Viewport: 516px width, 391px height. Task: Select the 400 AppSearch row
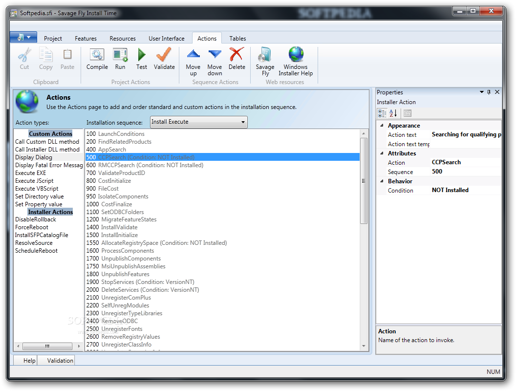tap(222, 150)
